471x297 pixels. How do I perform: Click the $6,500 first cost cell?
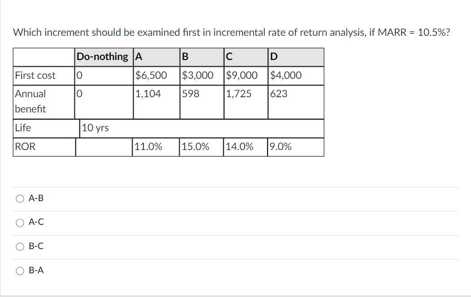click(x=151, y=75)
